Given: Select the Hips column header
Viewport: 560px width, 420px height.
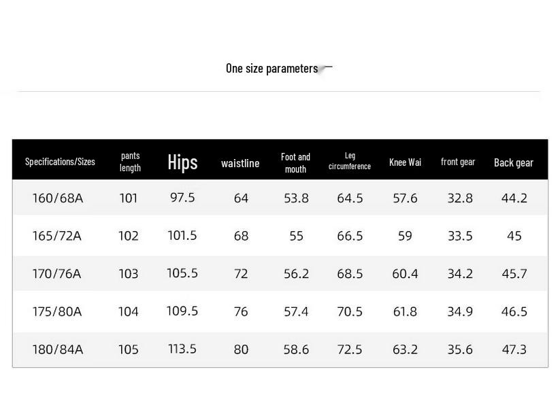Looking at the screenshot, I should click(x=182, y=162).
